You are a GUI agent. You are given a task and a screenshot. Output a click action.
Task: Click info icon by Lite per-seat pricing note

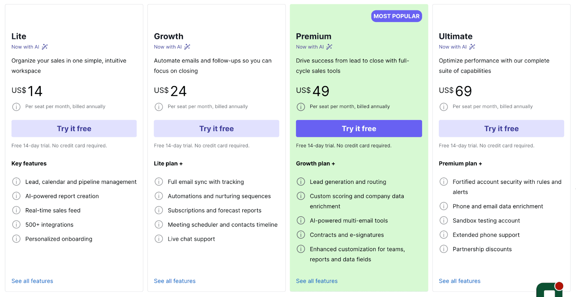[x=16, y=107]
